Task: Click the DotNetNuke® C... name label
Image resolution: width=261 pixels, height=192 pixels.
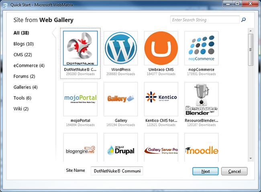Action: [80, 70]
